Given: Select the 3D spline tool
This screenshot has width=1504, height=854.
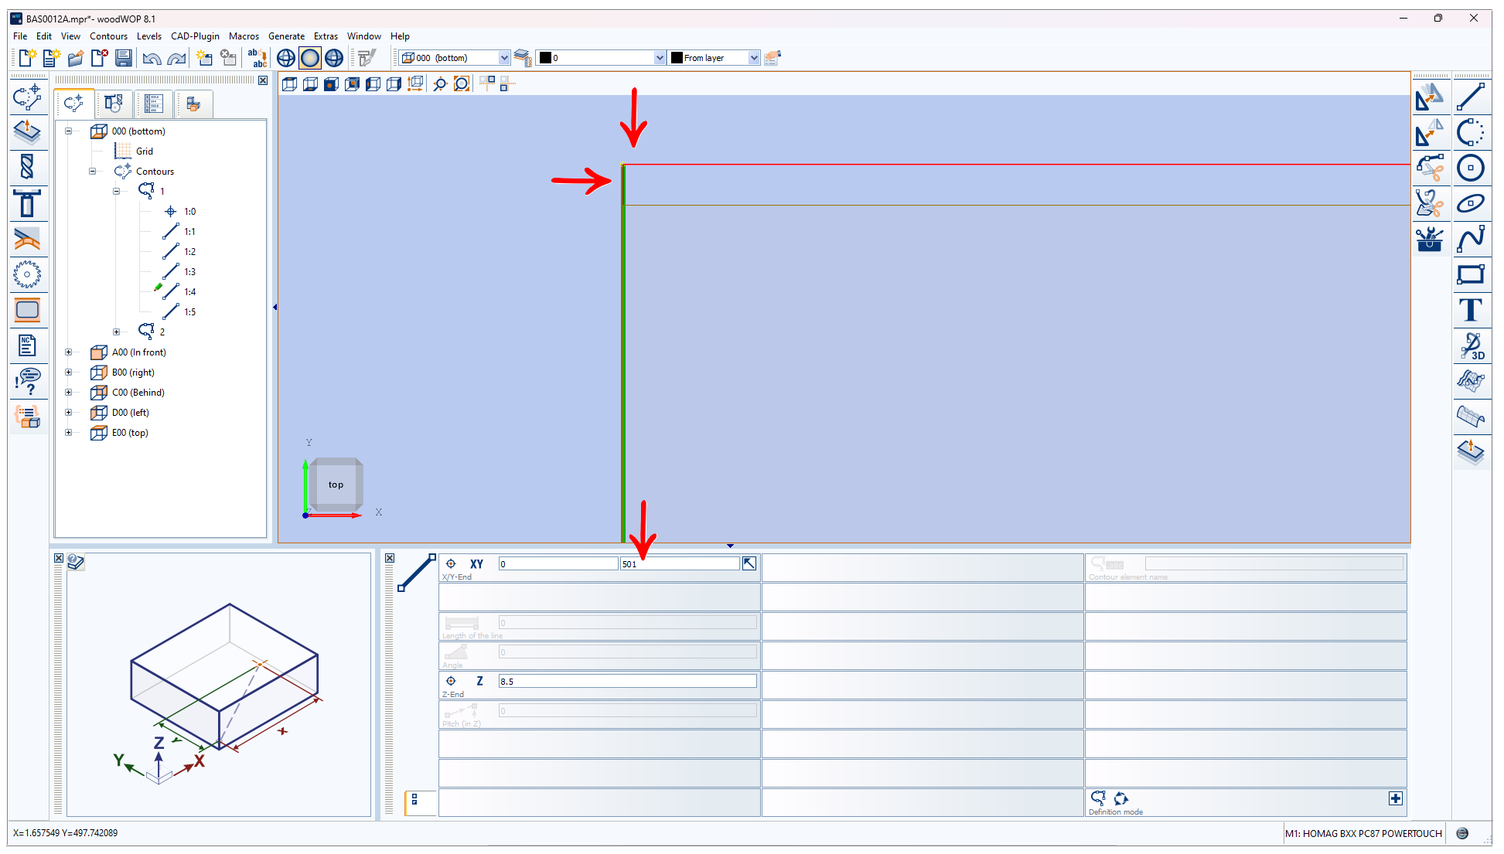Looking at the screenshot, I should tap(1470, 345).
